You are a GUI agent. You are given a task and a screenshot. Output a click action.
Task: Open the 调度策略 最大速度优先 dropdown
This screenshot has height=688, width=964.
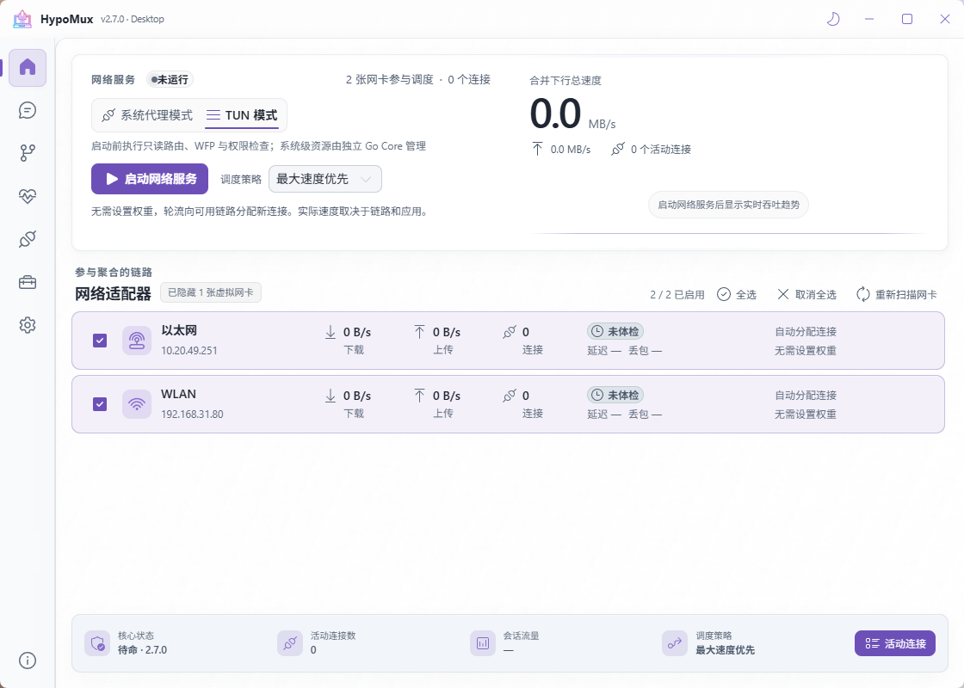point(325,179)
